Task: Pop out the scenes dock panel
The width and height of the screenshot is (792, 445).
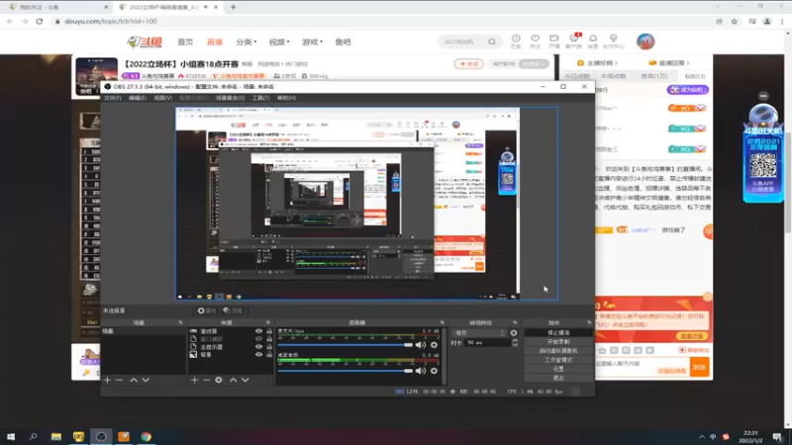Action: point(180,323)
